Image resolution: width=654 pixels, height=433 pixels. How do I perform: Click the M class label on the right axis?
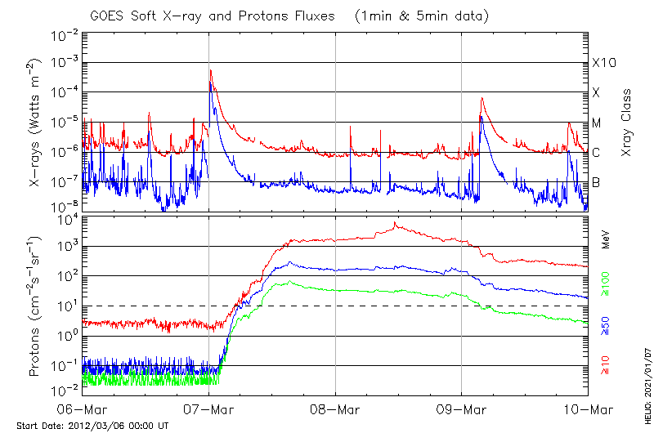tap(597, 123)
